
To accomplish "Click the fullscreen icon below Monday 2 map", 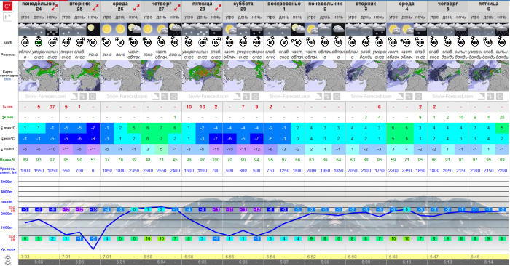I will (x=337, y=97).
